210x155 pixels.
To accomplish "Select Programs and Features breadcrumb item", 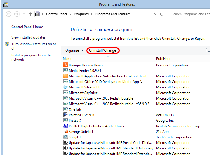I will coord(113,14).
